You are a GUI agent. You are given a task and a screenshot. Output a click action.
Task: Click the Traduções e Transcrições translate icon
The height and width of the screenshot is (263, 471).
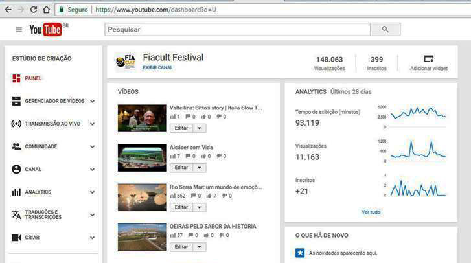16,214
